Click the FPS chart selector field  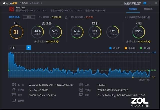point(20,48)
